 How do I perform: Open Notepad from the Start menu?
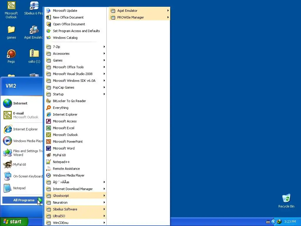tap(22, 188)
